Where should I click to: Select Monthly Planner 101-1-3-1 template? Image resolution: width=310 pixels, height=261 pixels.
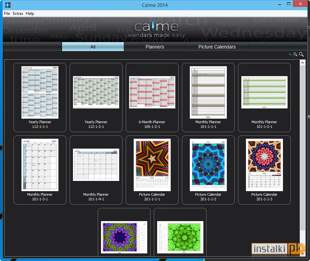[x=40, y=170]
